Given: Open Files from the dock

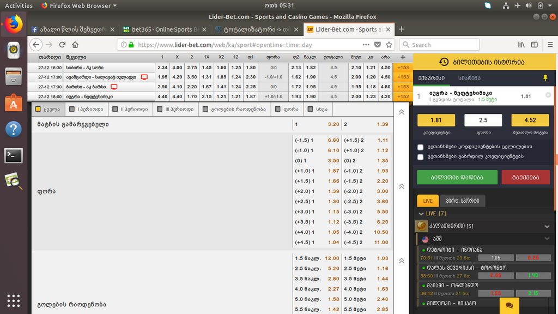Looking at the screenshot, I should click(x=14, y=76).
